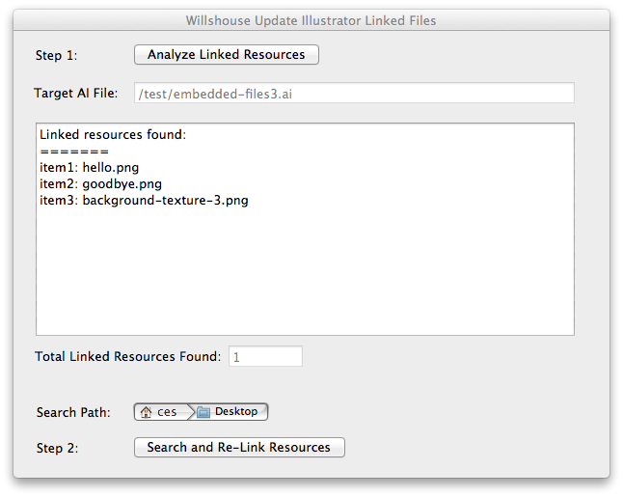Click the Search Path label
The height and width of the screenshot is (497, 623).
pyautogui.click(x=73, y=412)
